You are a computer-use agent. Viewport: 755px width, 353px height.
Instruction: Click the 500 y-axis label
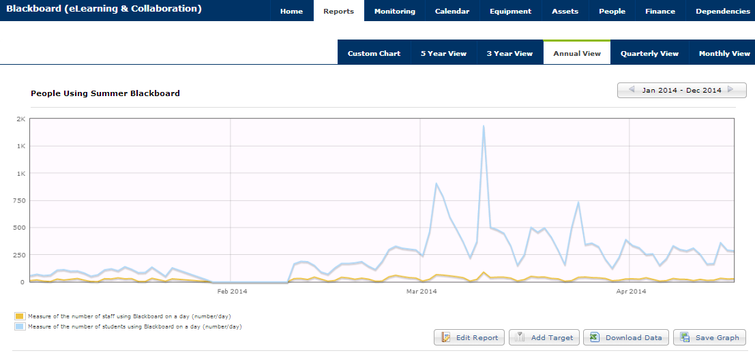(19, 228)
